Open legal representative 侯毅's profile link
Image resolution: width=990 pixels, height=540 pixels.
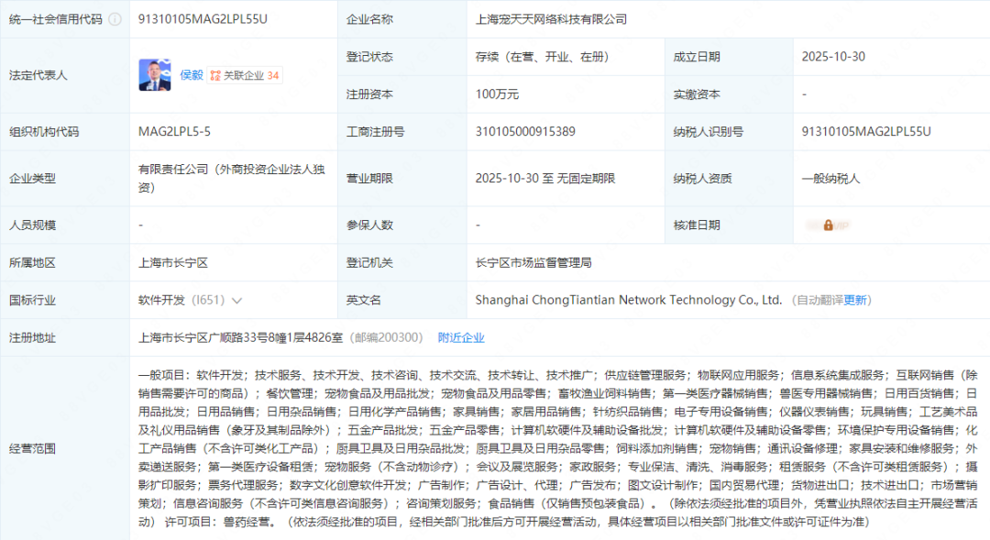coord(191,75)
